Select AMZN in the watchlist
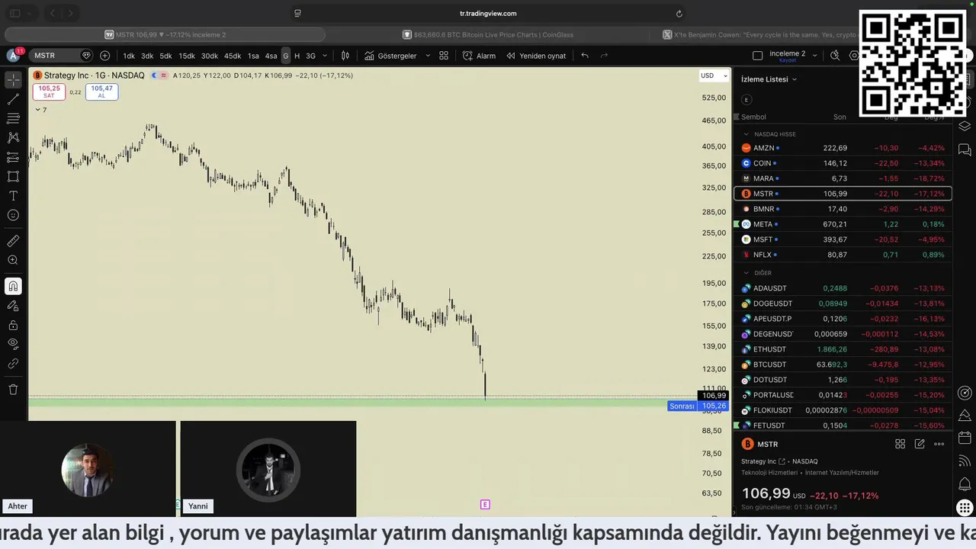 coord(843,148)
